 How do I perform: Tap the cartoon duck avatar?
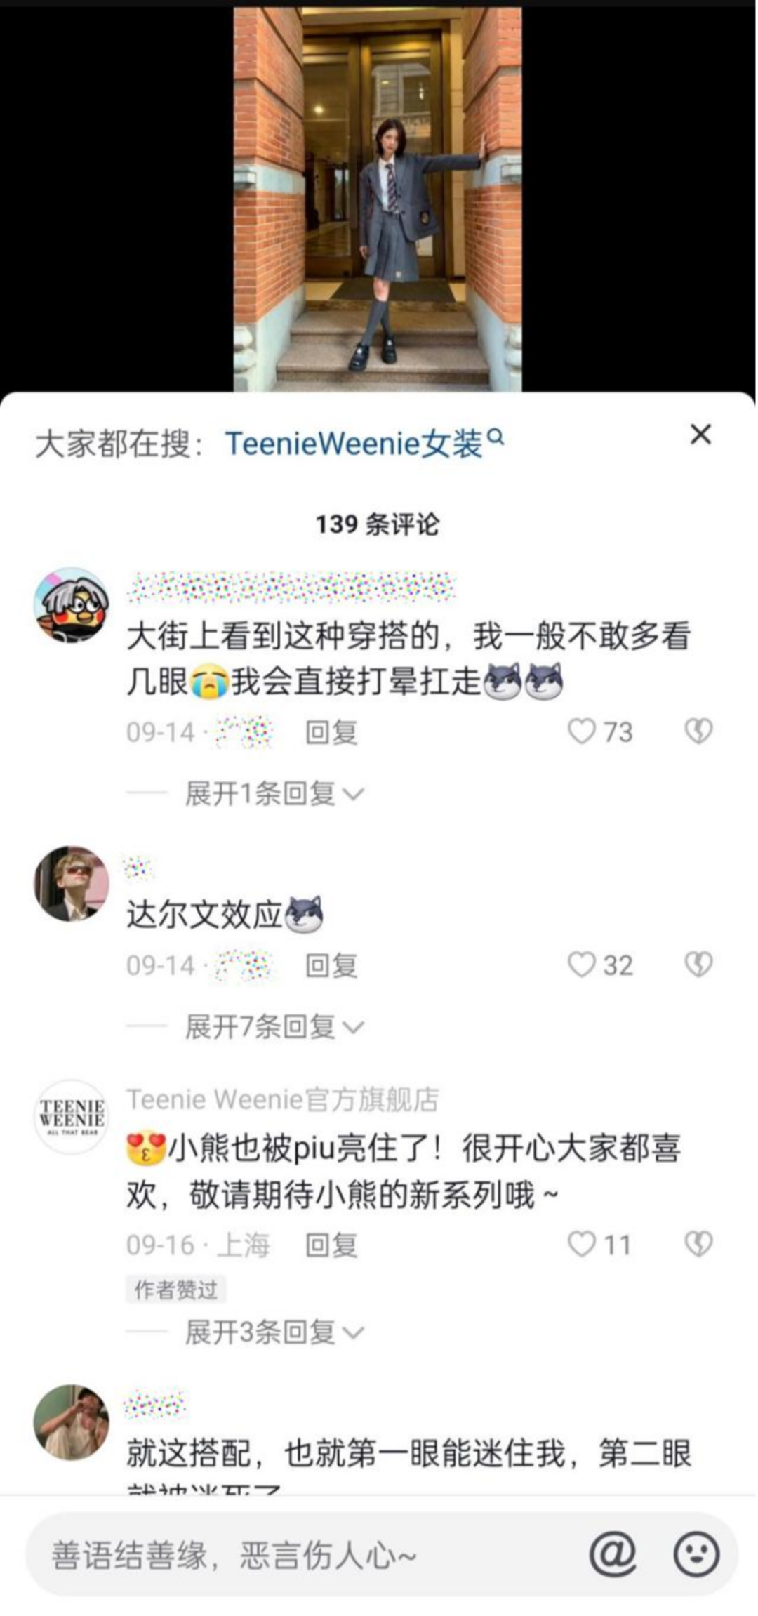click(x=72, y=604)
